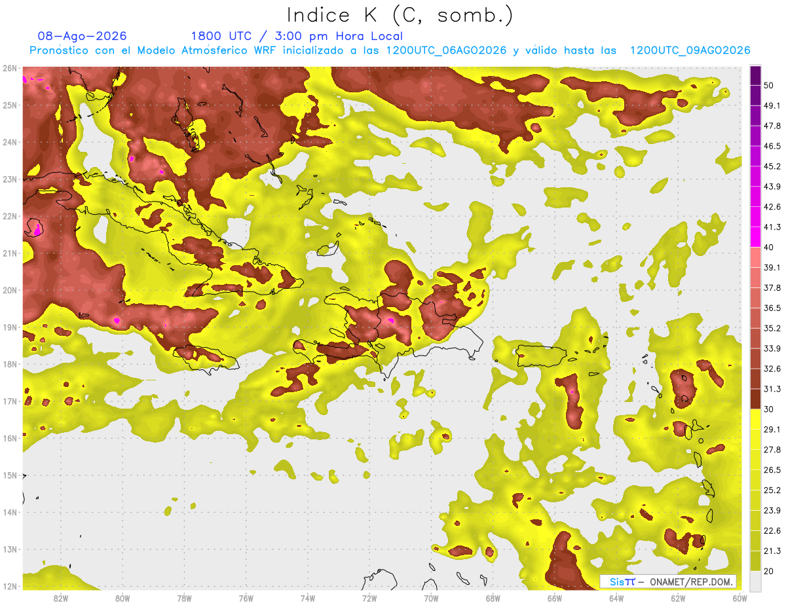786x607 pixels.
Task: Click the '35.2' color scale value
Action: click(x=772, y=328)
